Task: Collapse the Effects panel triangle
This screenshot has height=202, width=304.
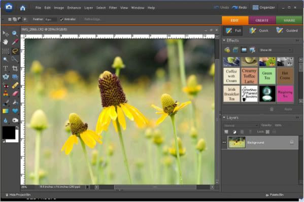Action: (224, 40)
